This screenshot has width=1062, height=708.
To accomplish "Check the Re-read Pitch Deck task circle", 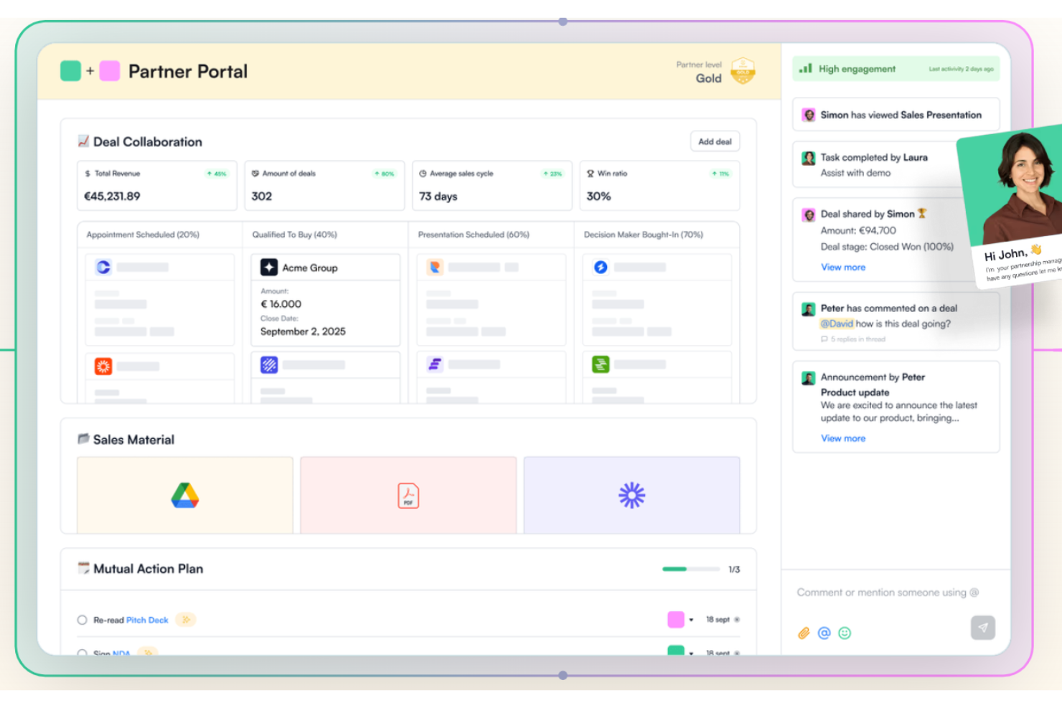I will coord(82,619).
